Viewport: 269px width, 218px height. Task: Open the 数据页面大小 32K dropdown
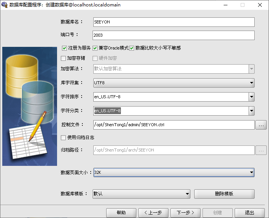173,172
